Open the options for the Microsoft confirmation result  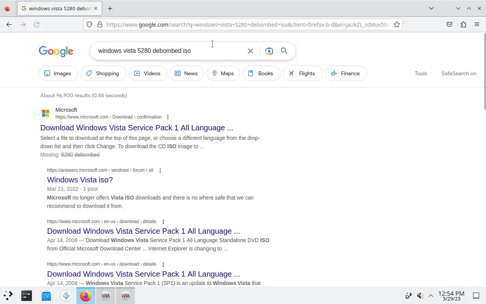tap(168, 117)
